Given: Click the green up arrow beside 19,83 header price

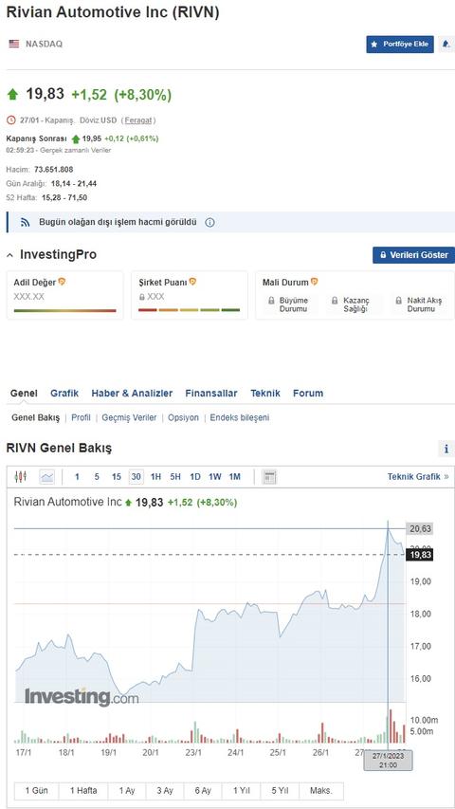Looking at the screenshot, I should (x=13, y=94).
